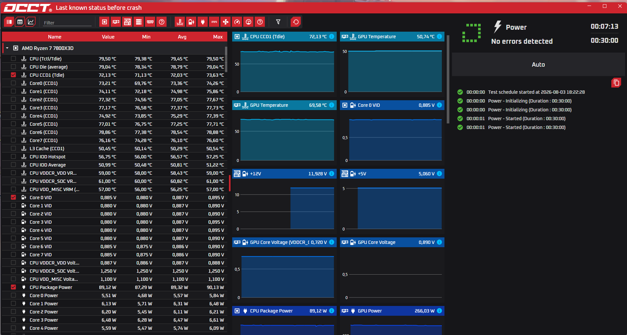Open info for CPU Package Power graph
This screenshot has width=627, height=335.
click(332, 311)
